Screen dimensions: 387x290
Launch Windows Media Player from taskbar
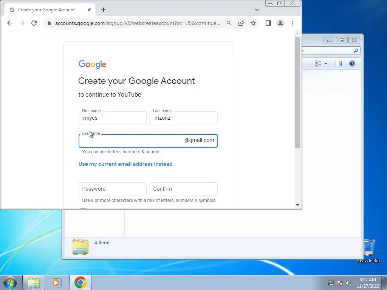tap(56, 282)
